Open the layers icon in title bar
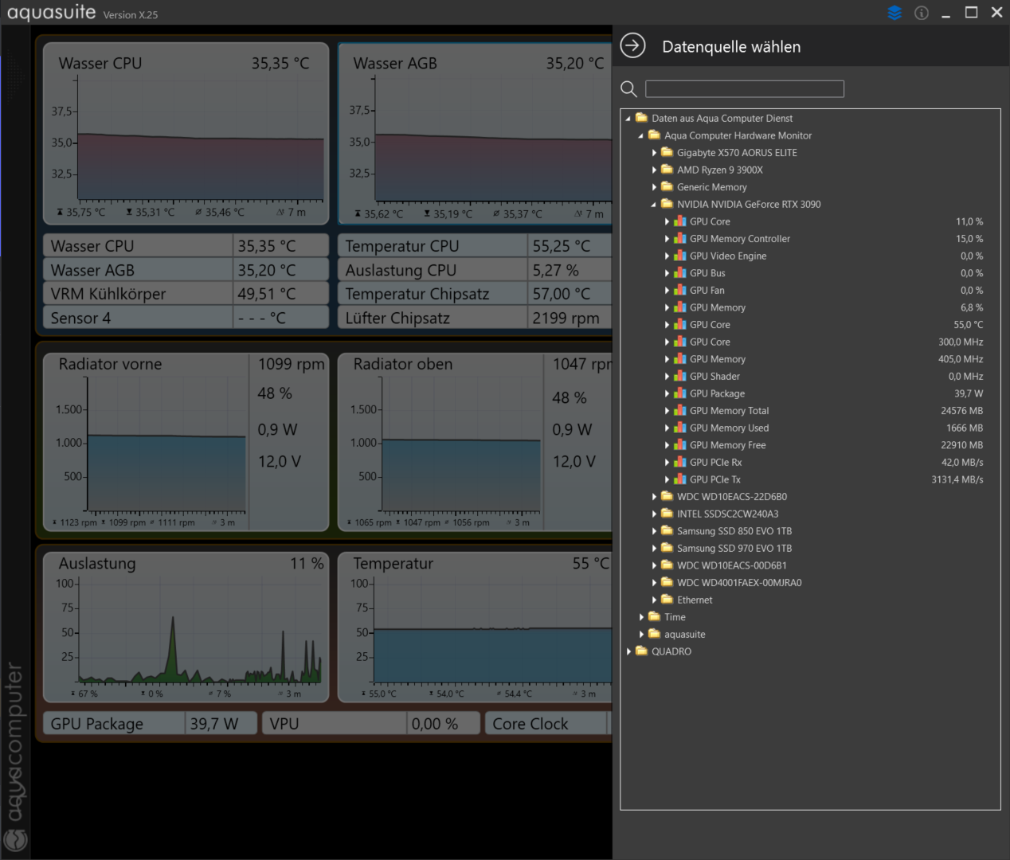Screen dimensions: 1010x860 click(895, 13)
